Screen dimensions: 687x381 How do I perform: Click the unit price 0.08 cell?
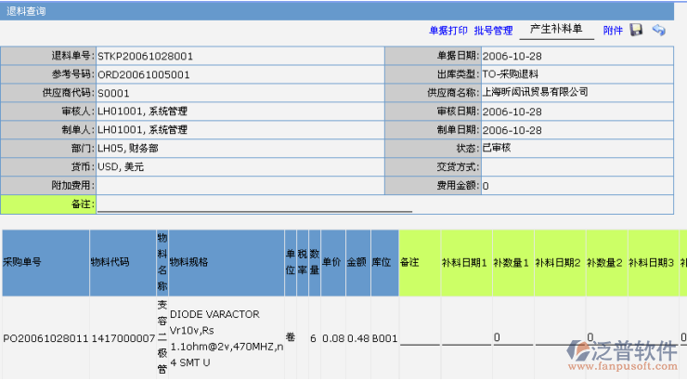[x=333, y=338]
